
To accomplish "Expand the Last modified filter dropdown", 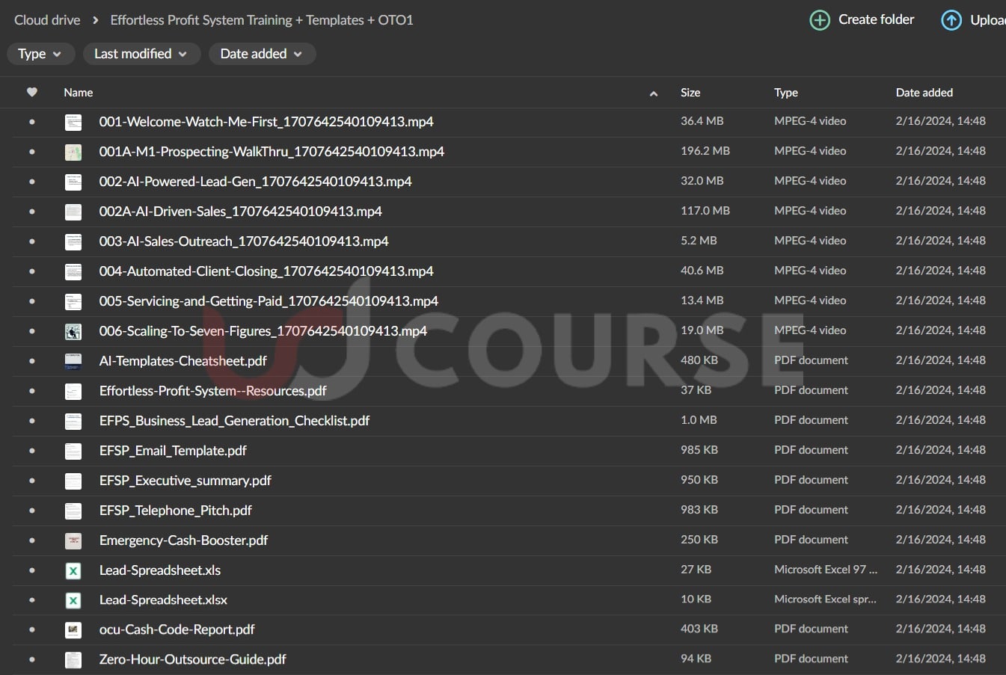I will coord(141,54).
